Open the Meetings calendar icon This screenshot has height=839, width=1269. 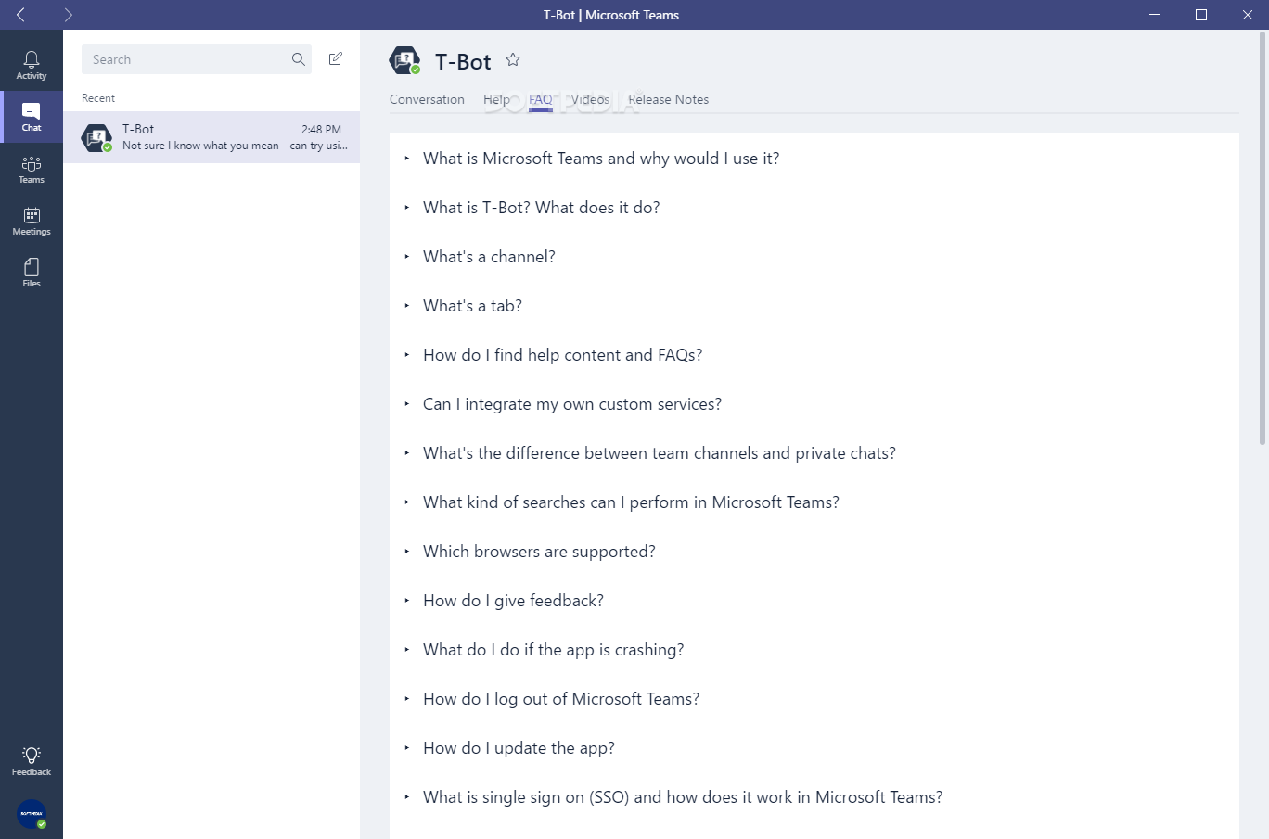32,215
